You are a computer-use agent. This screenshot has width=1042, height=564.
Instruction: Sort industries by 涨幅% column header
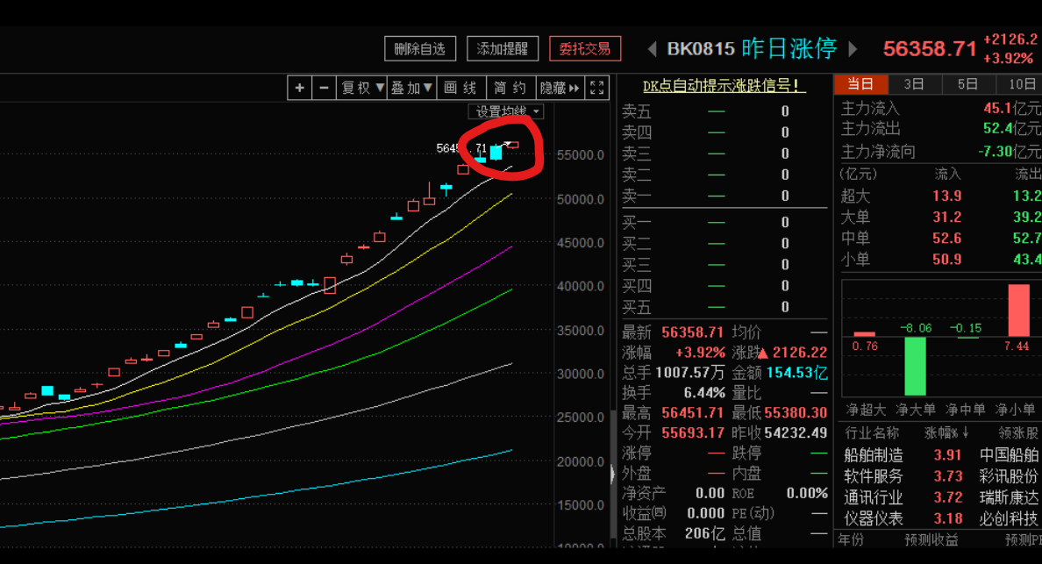pos(947,432)
